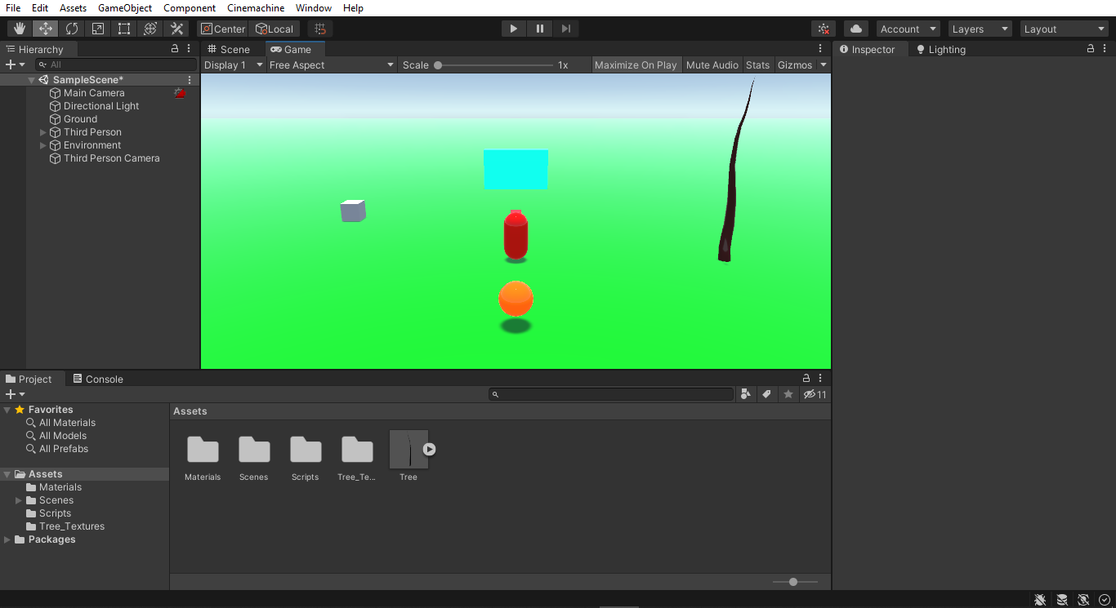The height and width of the screenshot is (608, 1116).
Task: Toggle Local handle rotation
Action: (275, 29)
